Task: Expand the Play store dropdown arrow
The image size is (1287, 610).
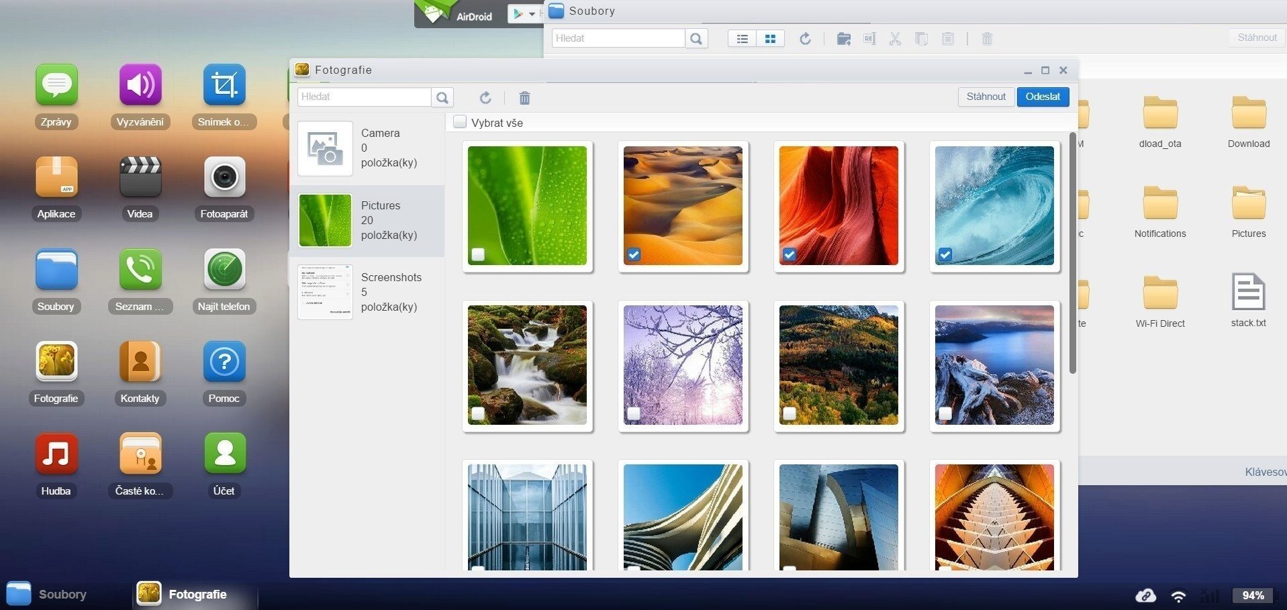Action: (532, 14)
